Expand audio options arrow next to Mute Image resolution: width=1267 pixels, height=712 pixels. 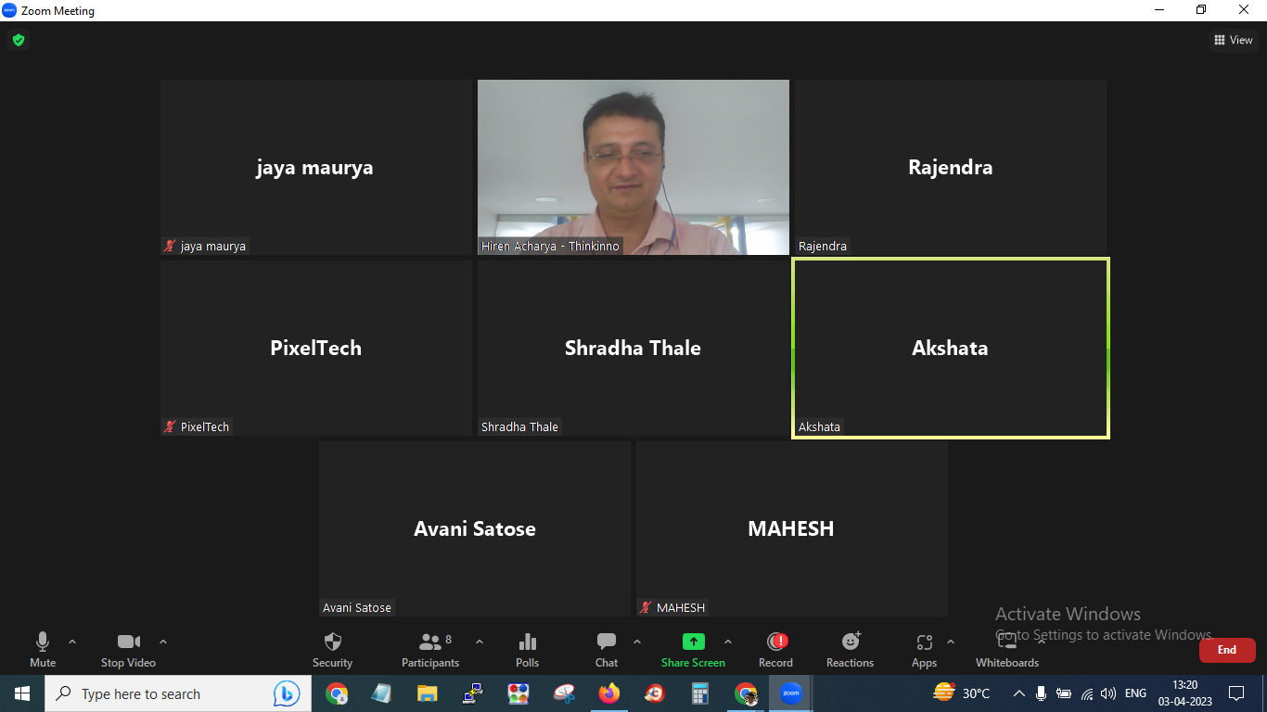(72, 642)
